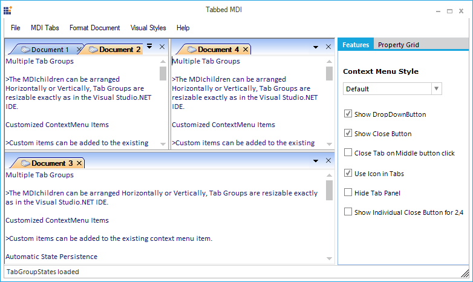
Task: Click scrollbar thumb in Document 3 pane
Action: click(x=330, y=190)
